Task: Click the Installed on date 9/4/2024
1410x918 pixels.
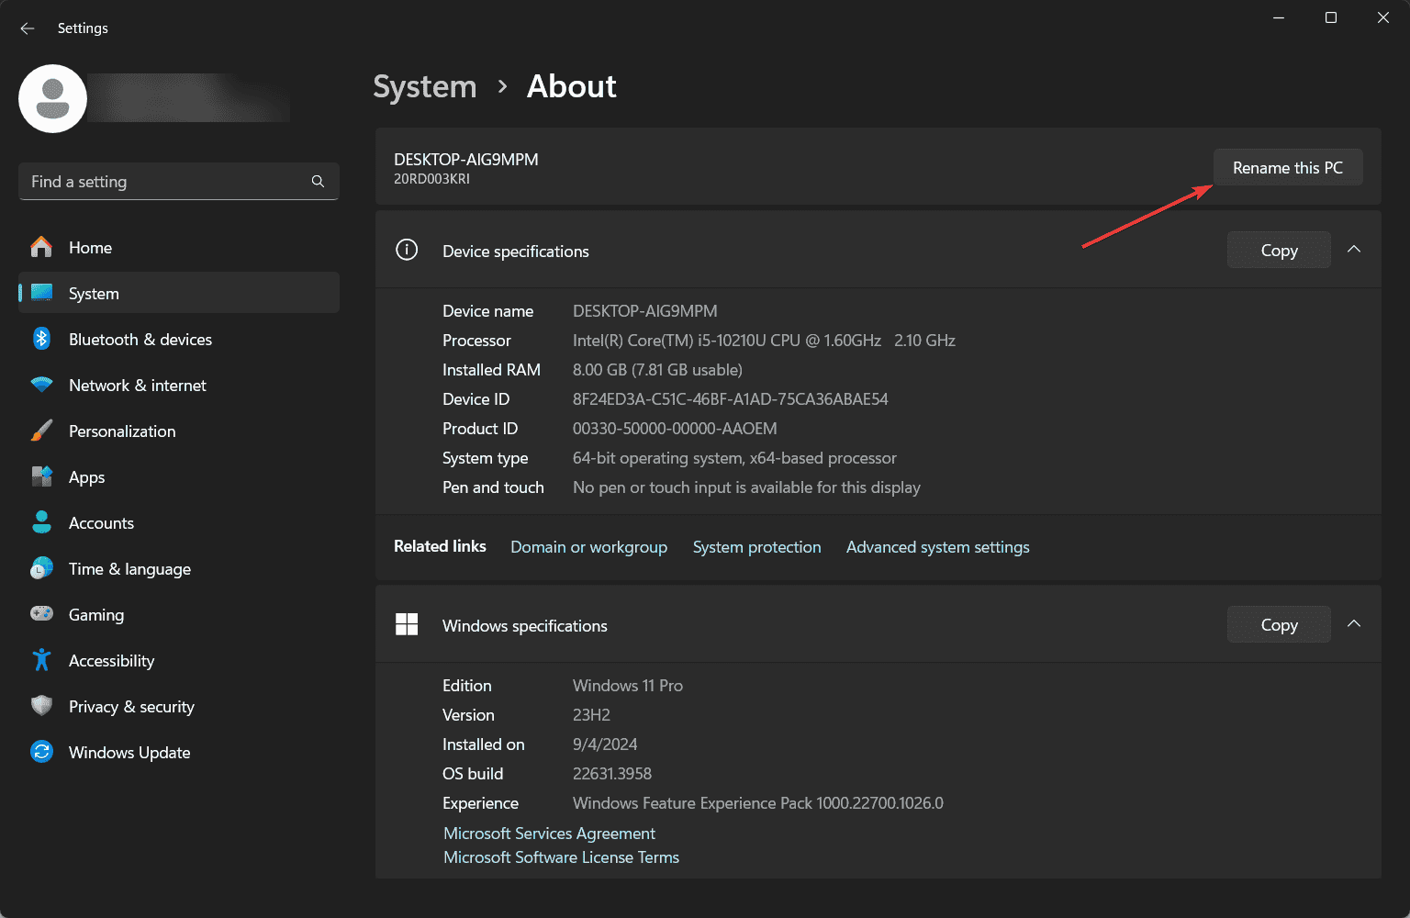Action: 605,744
